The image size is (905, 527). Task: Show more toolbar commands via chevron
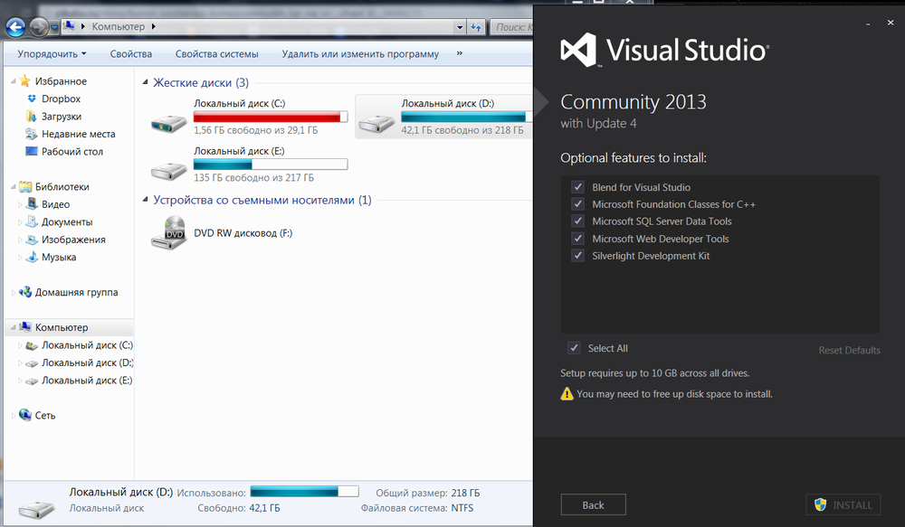(x=460, y=53)
